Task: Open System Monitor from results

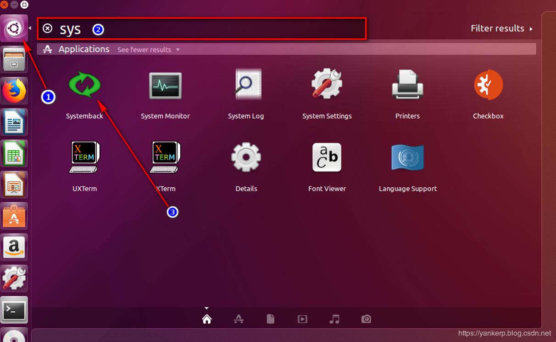Action: (165, 85)
